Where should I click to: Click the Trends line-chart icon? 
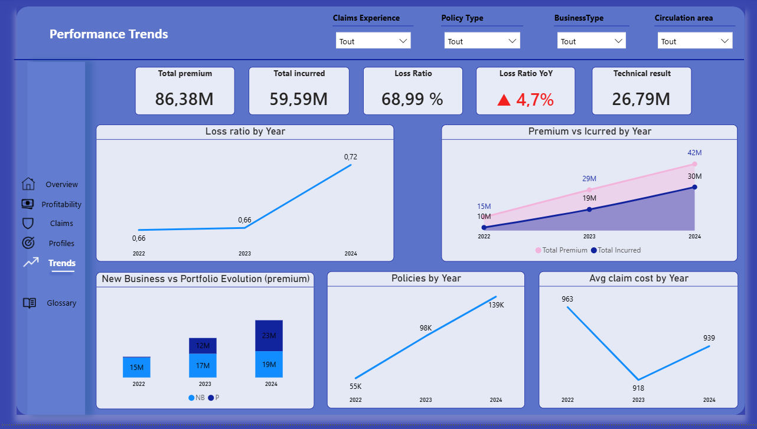click(x=31, y=263)
